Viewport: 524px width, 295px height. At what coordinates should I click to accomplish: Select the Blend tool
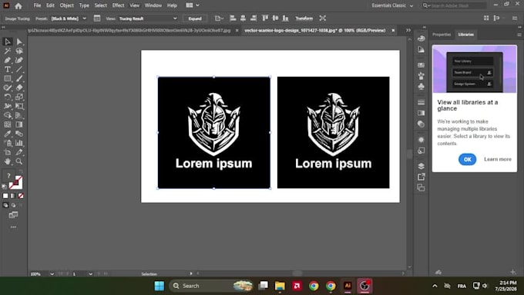[19, 134]
